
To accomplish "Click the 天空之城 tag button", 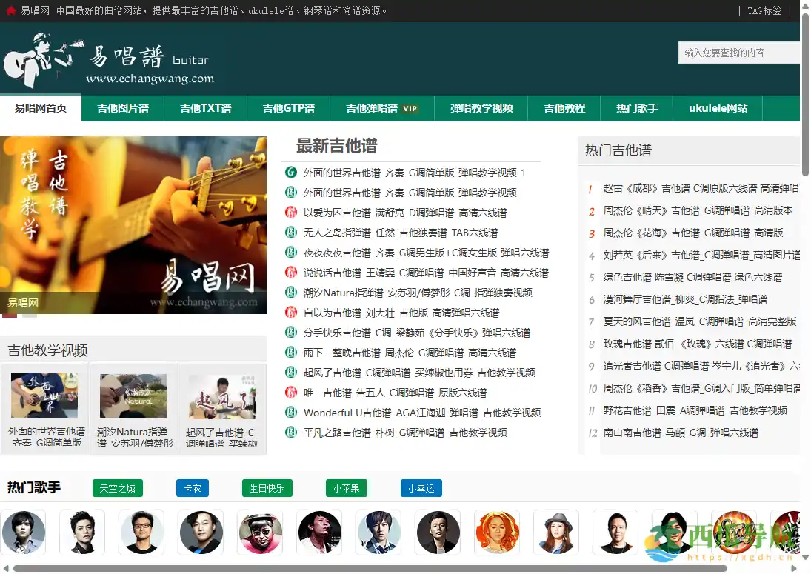I will click(116, 488).
